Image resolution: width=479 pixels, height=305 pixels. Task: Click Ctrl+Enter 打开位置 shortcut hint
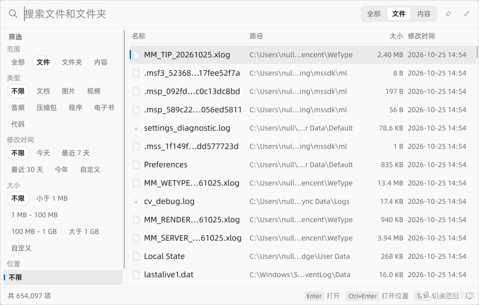[x=377, y=296]
